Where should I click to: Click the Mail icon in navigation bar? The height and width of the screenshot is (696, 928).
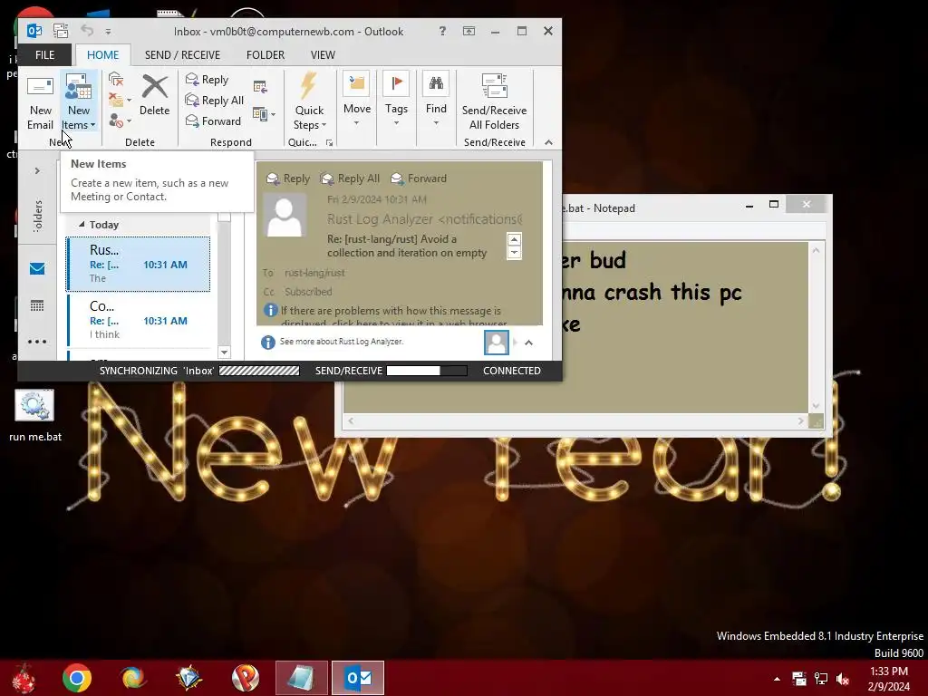tap(37, 268)
